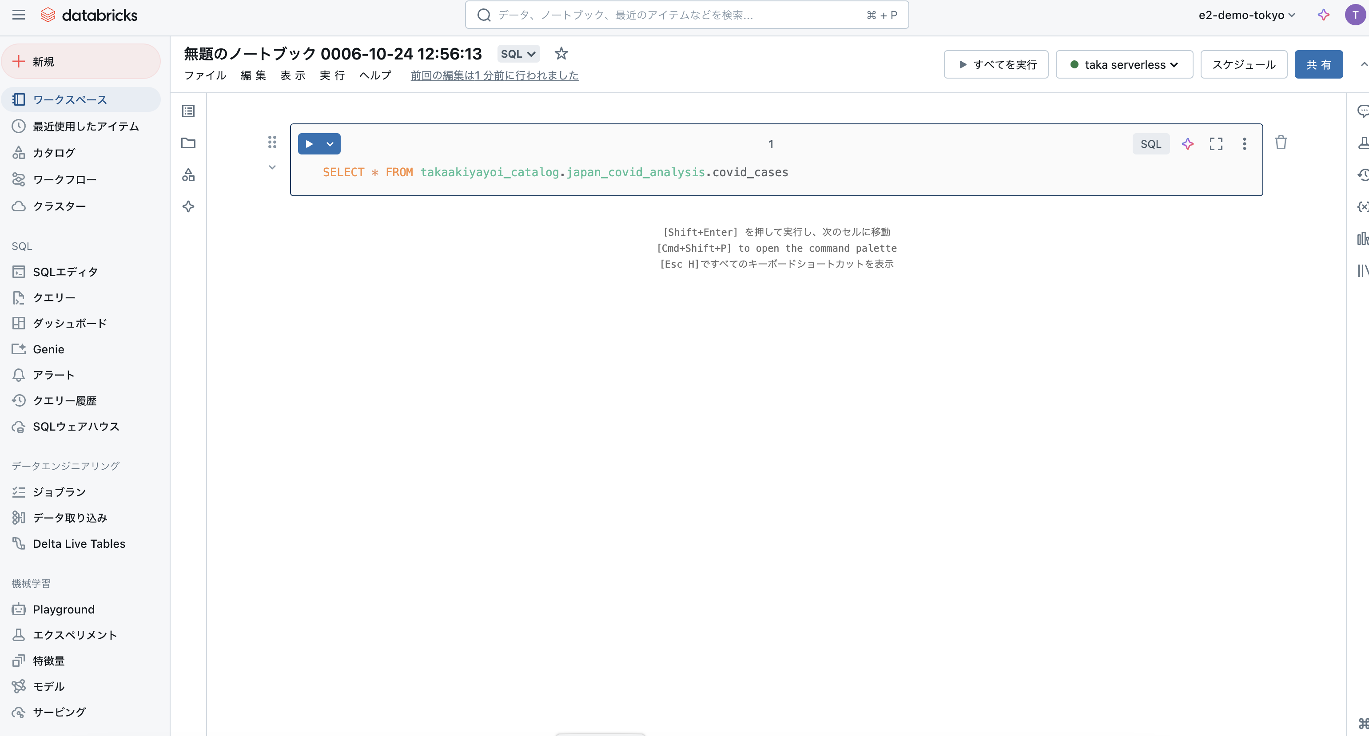Open the notebook table of contents panel
Screen dimensions: 1369x736
pyautogui.click(x=189, y=111)
